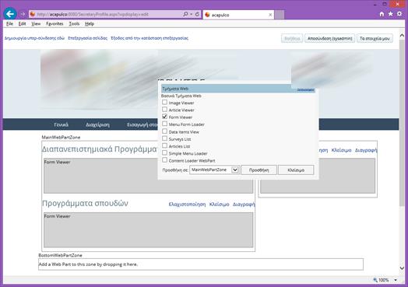Open the View menu

(36, 23)
